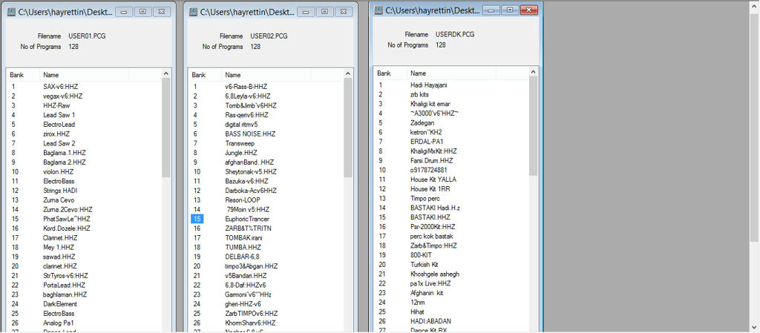760x333 pixels.
Task: Select Turkish Kit in the USERDK list
Action: tap(424, 264)
